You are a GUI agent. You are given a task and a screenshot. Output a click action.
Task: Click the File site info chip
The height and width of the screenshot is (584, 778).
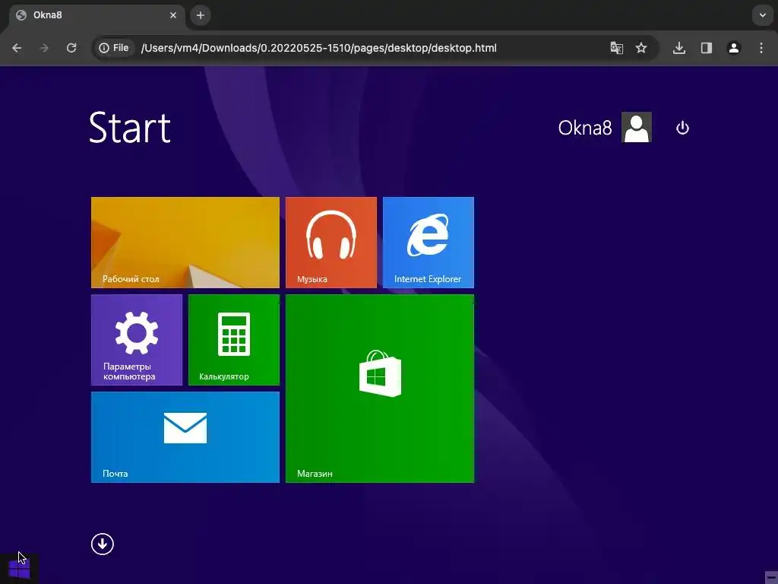(x=114, y=48)
